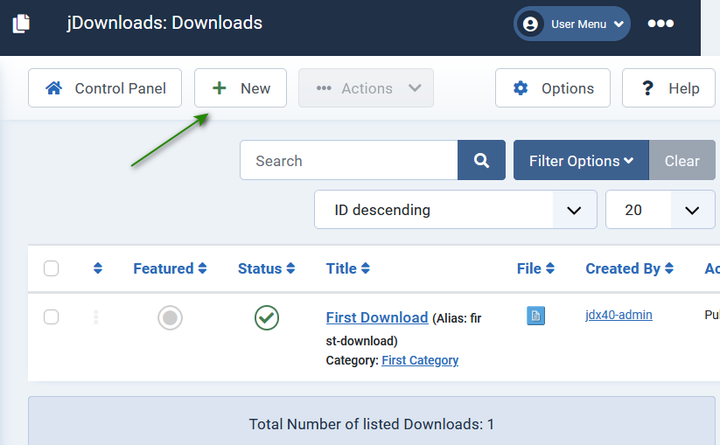Screen dimensions: 720x445
Task: Click the question mark icon on Help
Action: pos(647,87)
